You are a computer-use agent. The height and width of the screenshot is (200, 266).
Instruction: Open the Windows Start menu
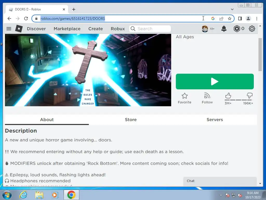click(x=7, y=195)
